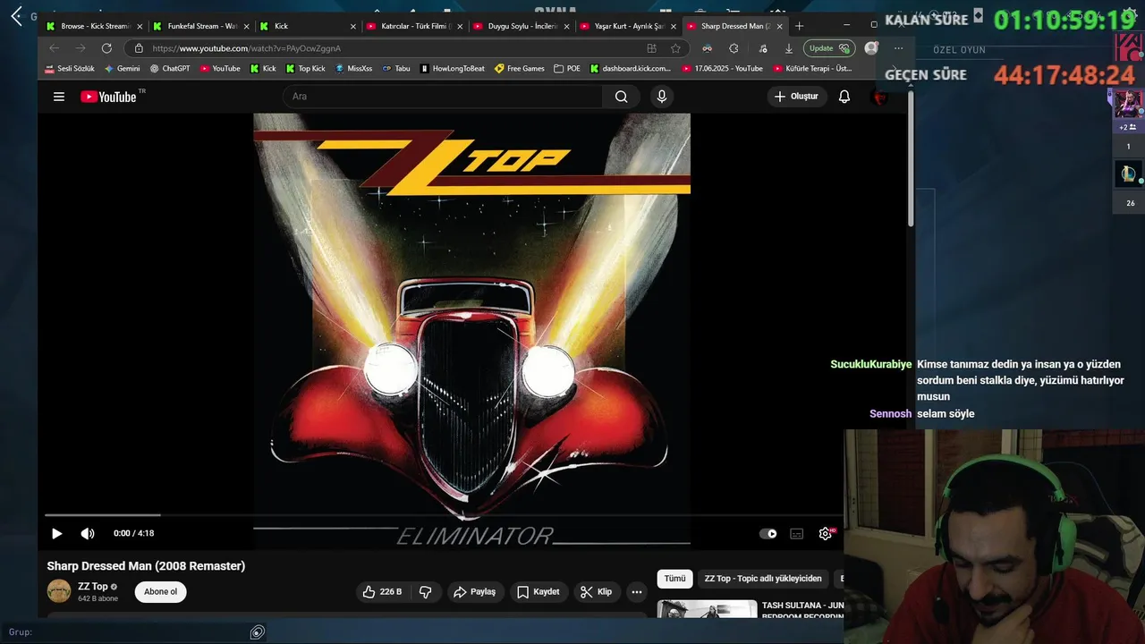1145x644 pixels.
Task: Start voice search with the microphone icon
Action: (662, 97)
